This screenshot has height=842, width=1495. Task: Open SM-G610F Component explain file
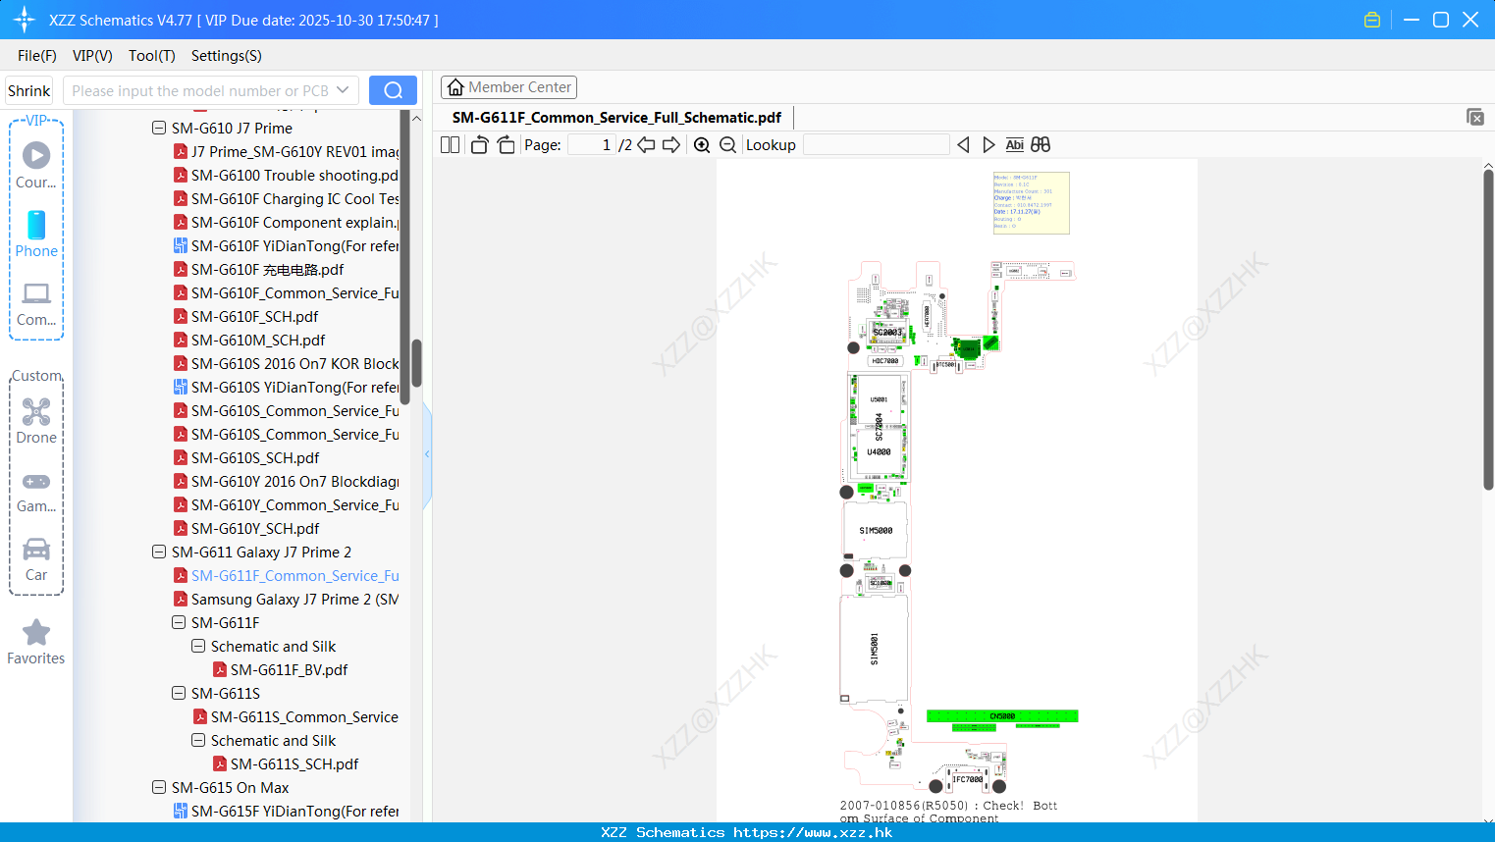[x=287, y=222]
